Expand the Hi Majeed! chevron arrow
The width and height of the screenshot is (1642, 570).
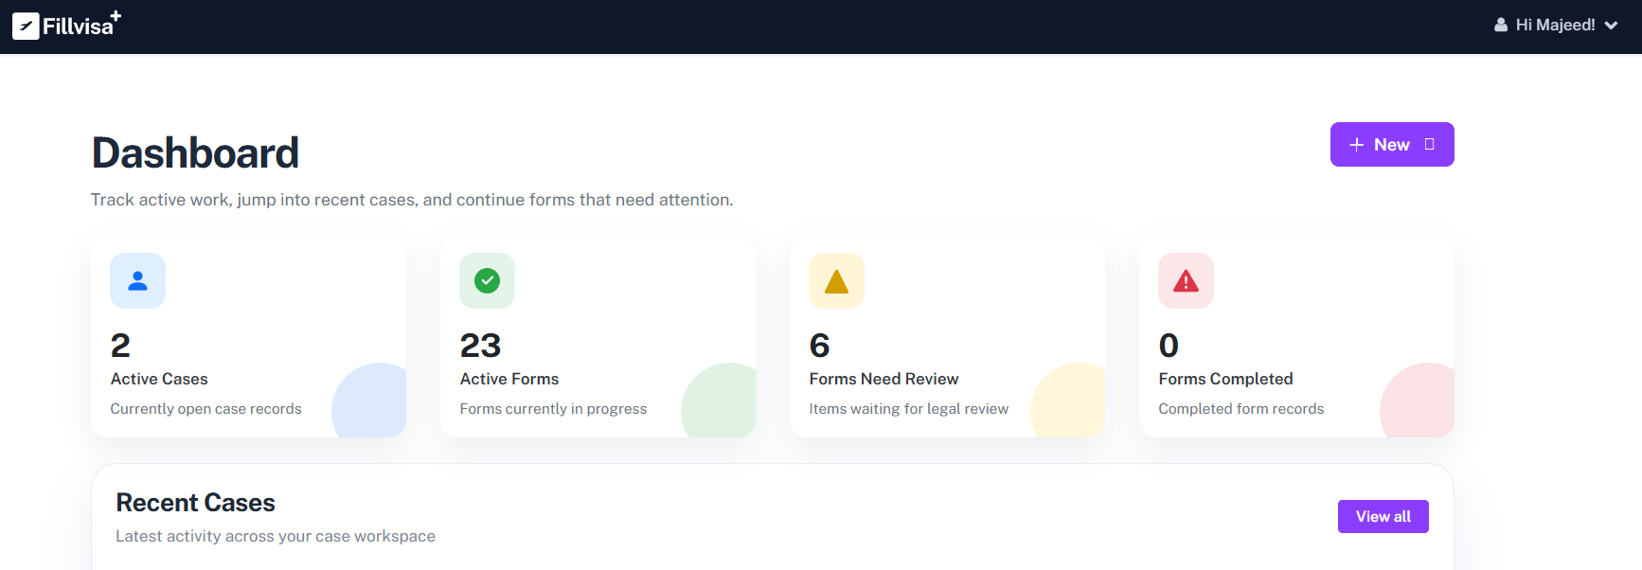click(1611, 26)
